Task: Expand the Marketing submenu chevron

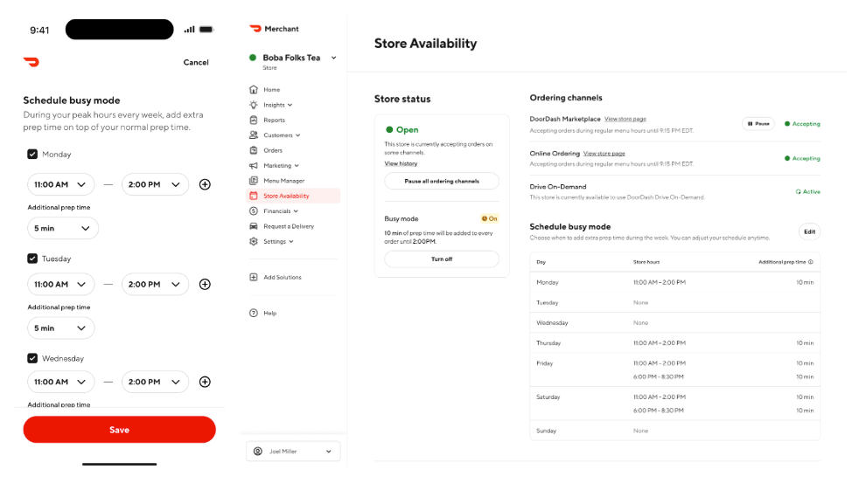Action: [x=297, y=166]
